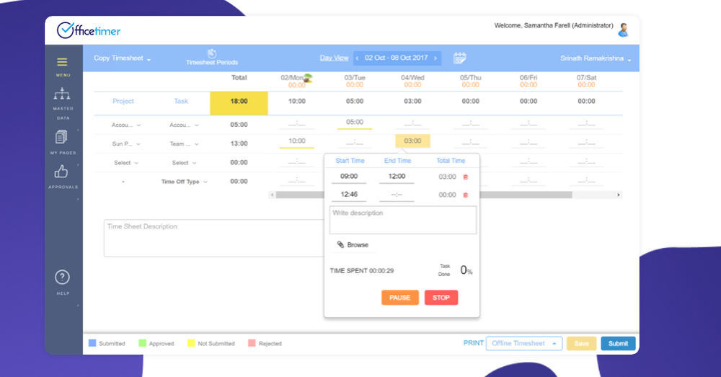Image resolution: width=721 pixels, height=377 pixels.
Task: Go to previous week arrow
Action: 358,58
